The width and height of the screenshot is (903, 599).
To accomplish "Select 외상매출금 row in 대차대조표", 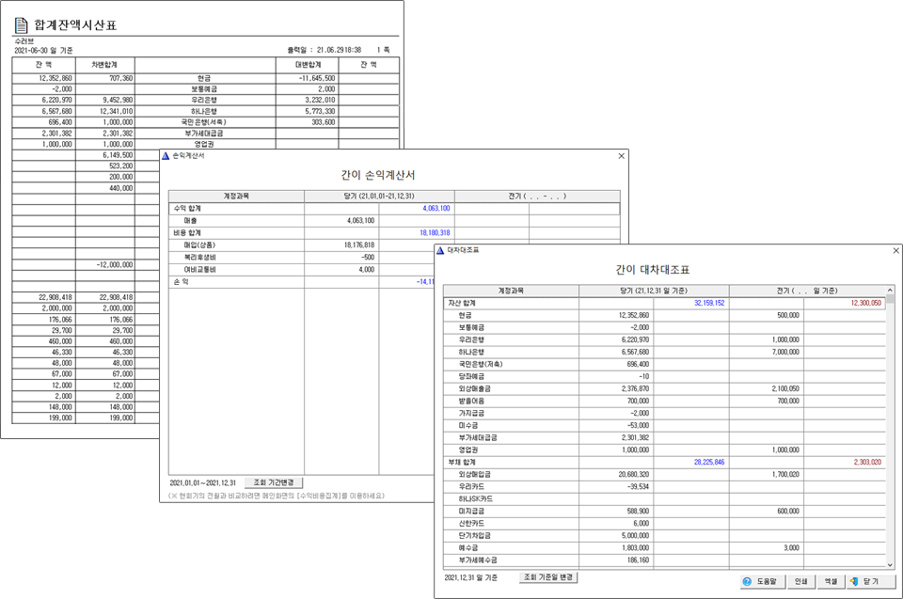I will pos(665,388).
